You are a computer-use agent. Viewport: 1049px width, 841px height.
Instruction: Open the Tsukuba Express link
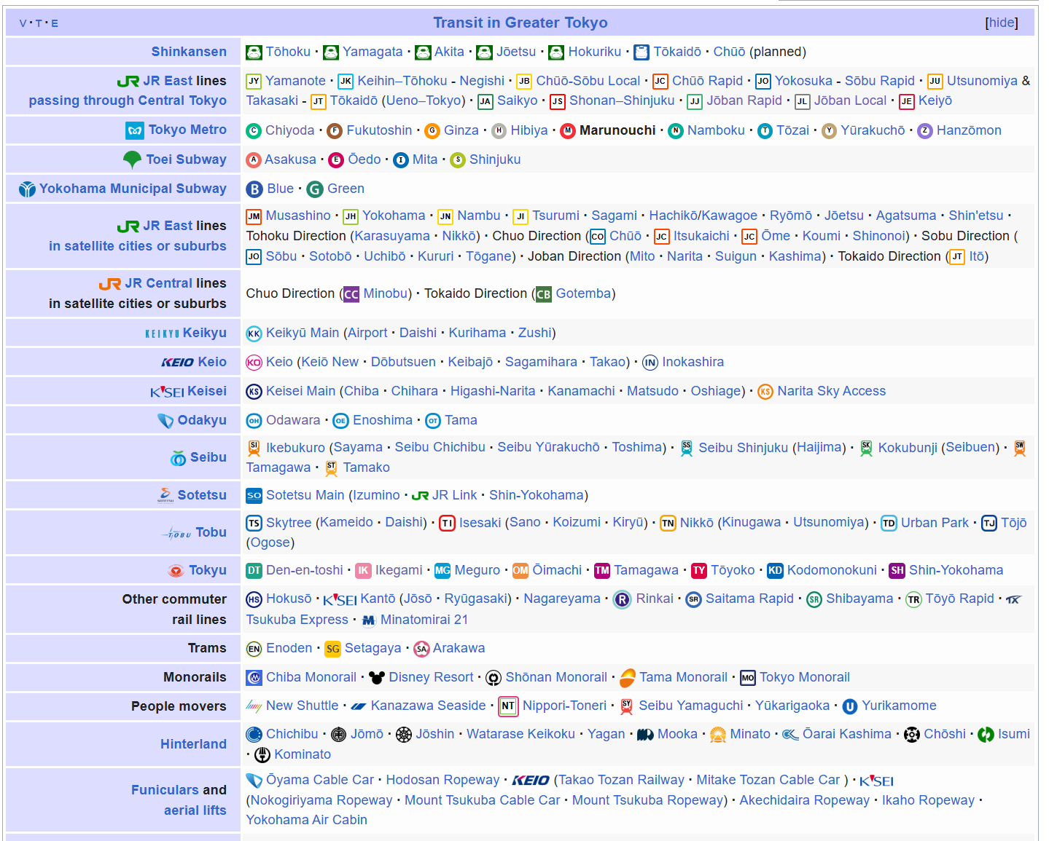[297, 620]
